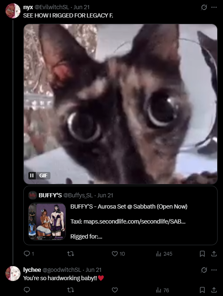
Task: Pause the cat GIF
Action: (x=32, y=176)
